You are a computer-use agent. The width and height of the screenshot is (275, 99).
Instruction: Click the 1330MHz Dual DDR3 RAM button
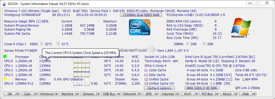click(x=141, y=15)
